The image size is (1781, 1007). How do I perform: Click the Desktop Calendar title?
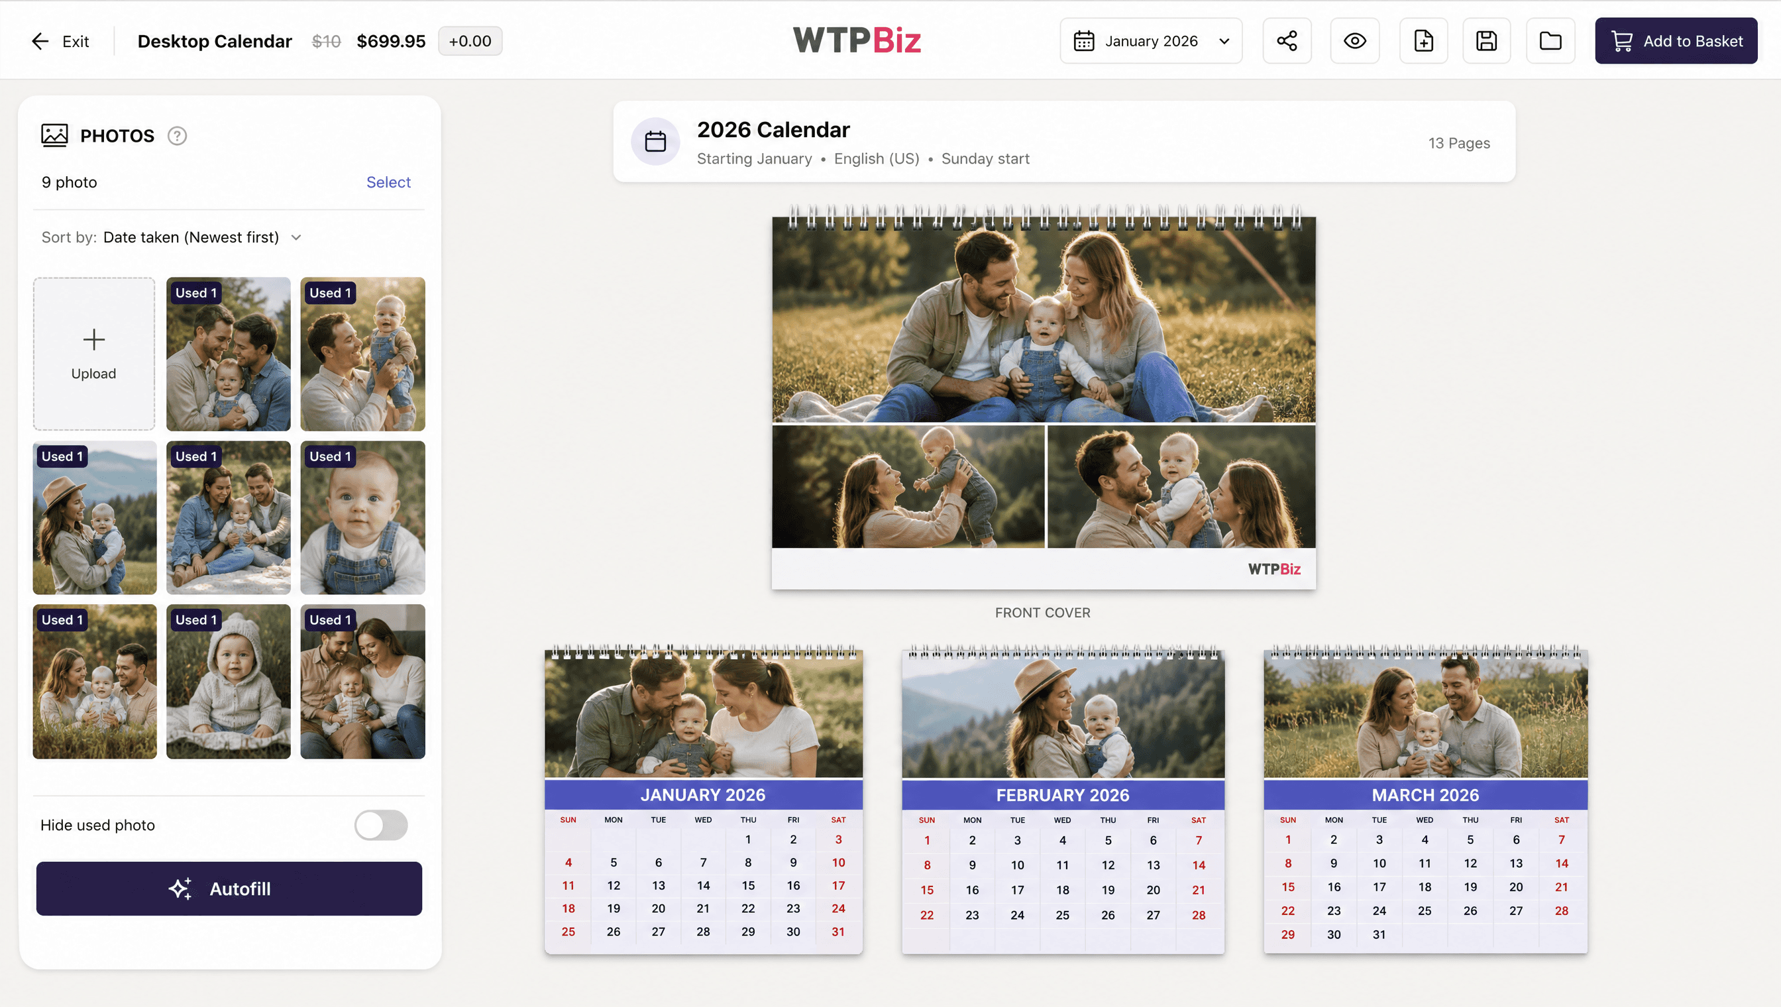pyautogui.click(x=215, y=41)
